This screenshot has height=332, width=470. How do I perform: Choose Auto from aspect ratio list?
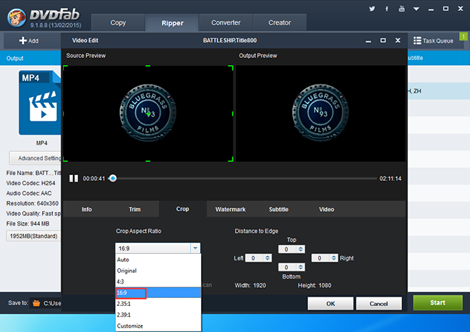click(158, 260)
